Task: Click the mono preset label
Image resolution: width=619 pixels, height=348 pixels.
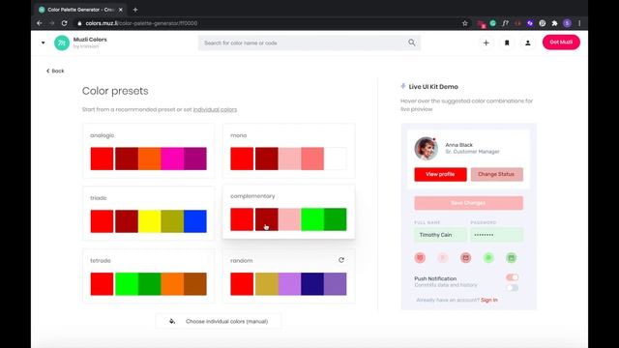Action: [239, 135]
